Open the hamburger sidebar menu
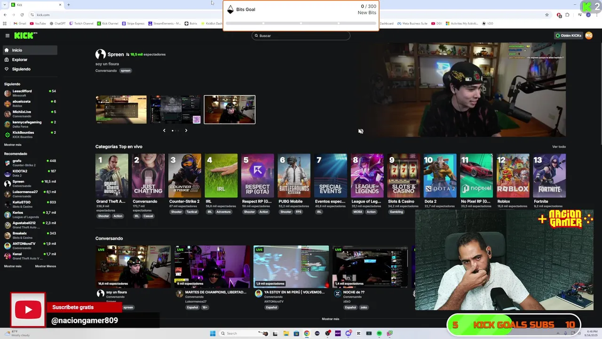This screenshot has height=339, width=602. coord(7,35)
